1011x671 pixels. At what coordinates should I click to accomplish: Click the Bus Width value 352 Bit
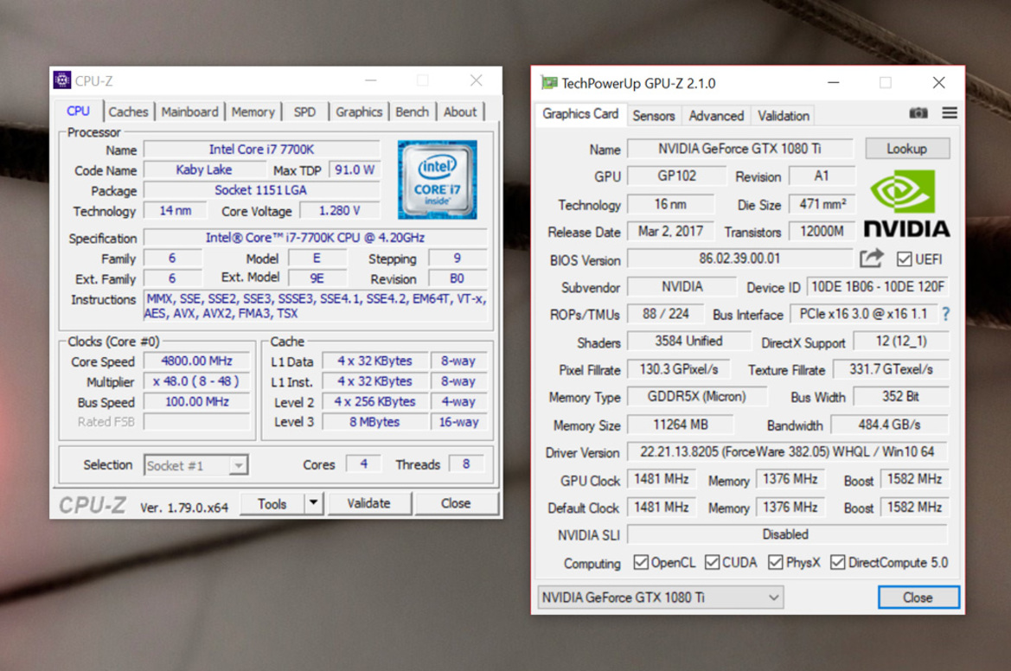pos(901,396)
